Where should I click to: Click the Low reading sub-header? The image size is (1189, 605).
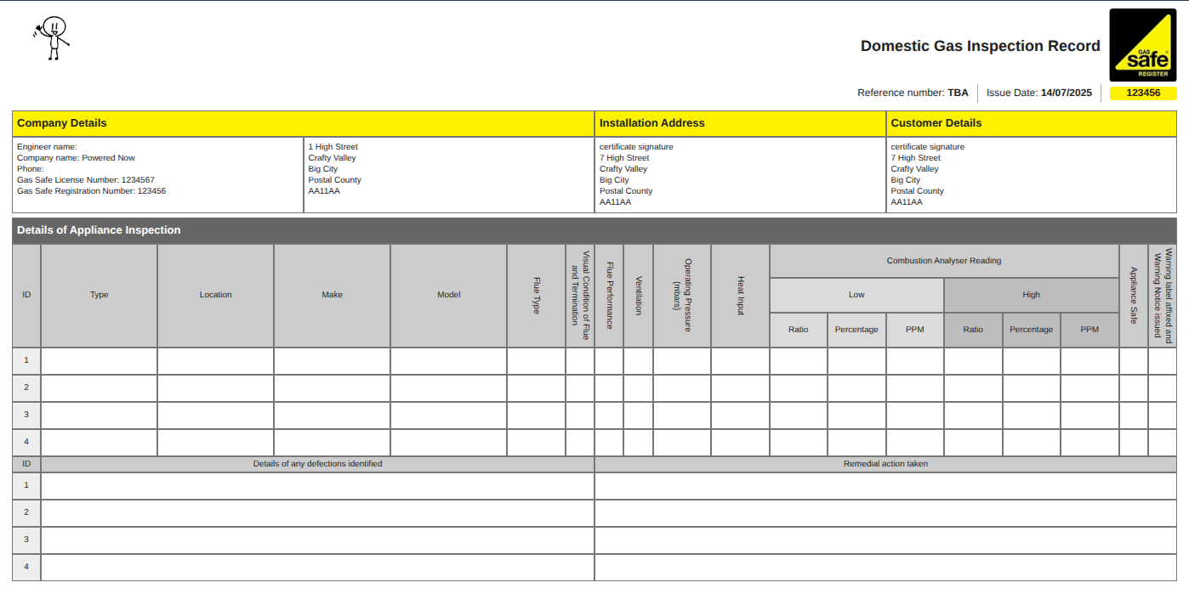point(856,295)
